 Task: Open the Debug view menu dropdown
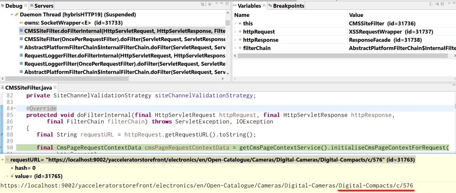tap(217, 4)
